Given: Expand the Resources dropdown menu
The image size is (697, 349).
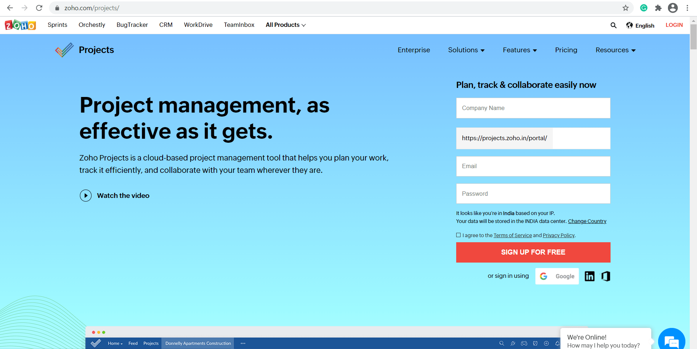Looking at the screenshot, I should tap(616, 50).
